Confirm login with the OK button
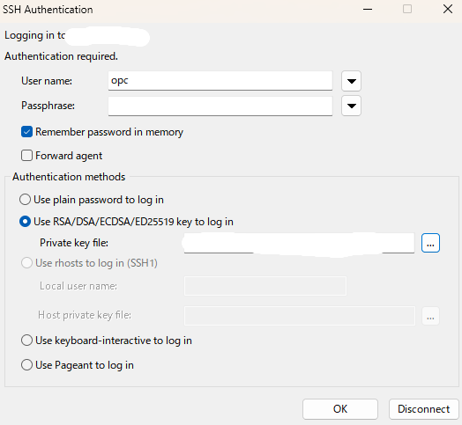Viewport: 462px width, 425px height. (340, 409)
